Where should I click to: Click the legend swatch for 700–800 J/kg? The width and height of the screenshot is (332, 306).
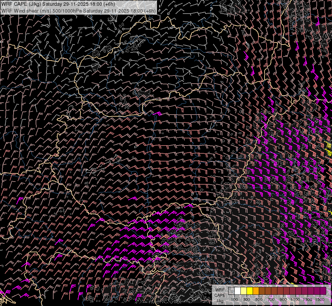[x=274, y=291]
